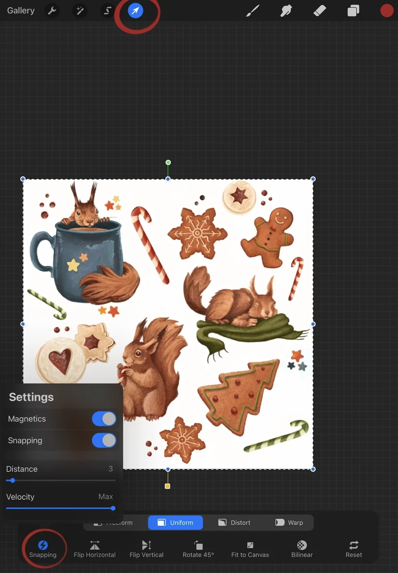
Task: Switch to the Warp transform mode
Action: [x=289, y=522]
